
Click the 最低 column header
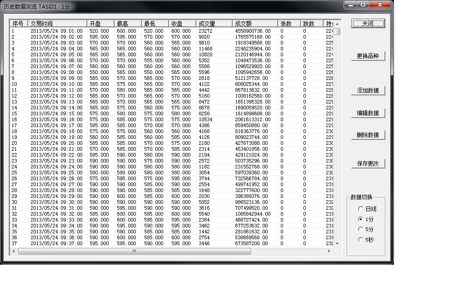pyautogui.click(x=155, y=24)
